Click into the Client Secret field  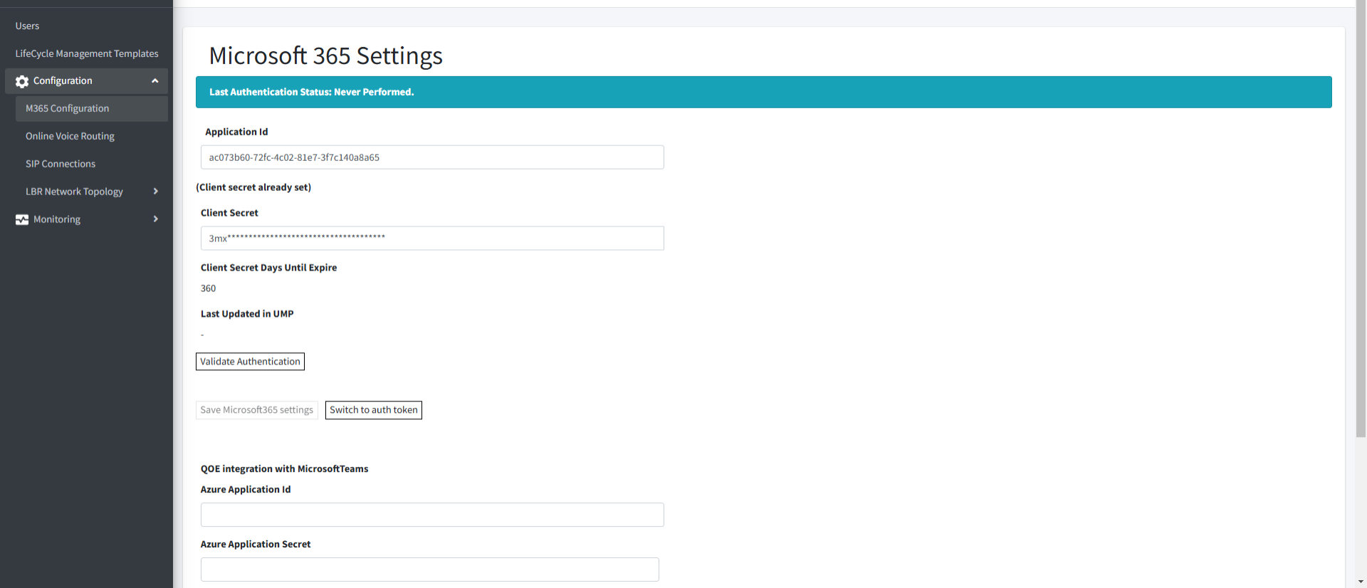(x=432, y=238)
